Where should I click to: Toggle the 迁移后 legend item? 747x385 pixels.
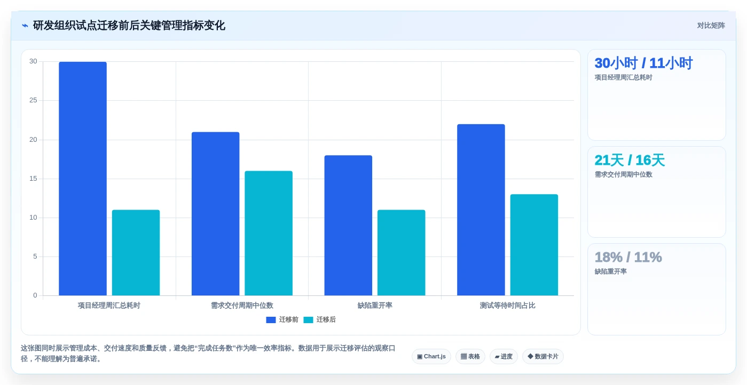pyautogui.click(x=319, y=320)
